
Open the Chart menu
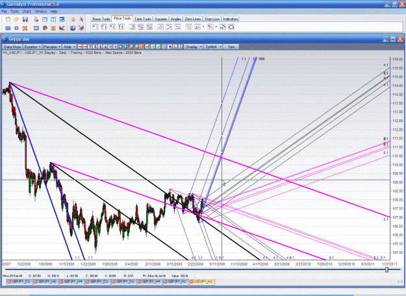27,12
